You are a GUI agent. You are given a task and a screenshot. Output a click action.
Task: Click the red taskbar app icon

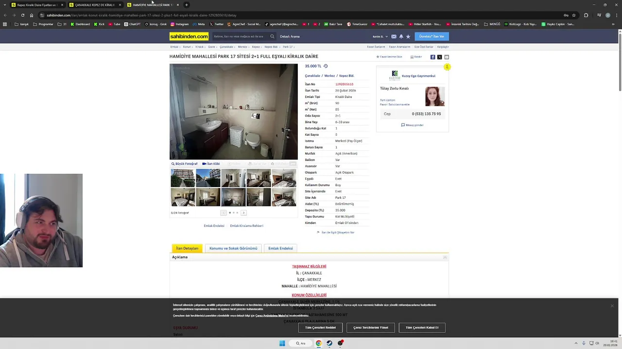pyautogui.click(x=341, y=343)
